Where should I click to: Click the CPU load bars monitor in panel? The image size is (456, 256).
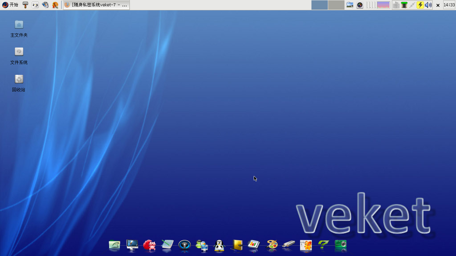coord(371,5)
